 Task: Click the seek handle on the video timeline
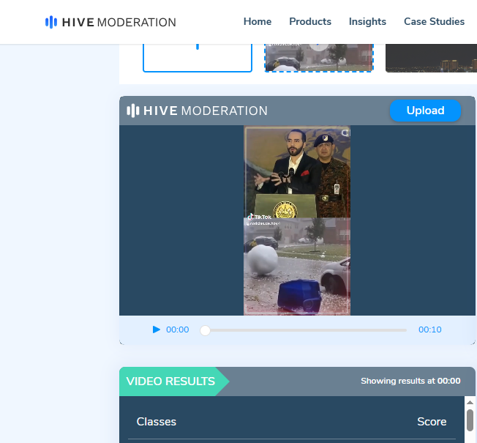pyautogui.click(x=206, y=330)
